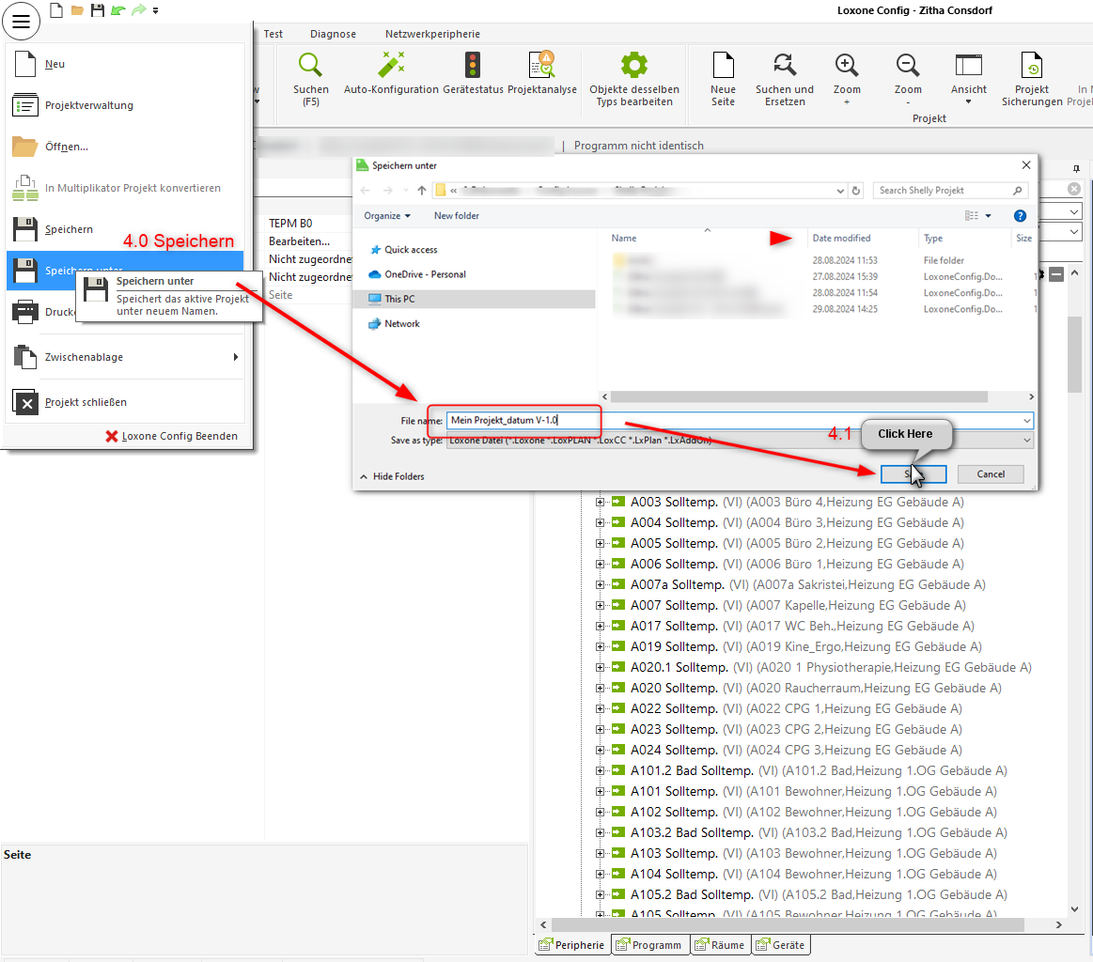Open Gerätestatus traffic light icon
1093x962 pixels.
[x=473, y=66]
